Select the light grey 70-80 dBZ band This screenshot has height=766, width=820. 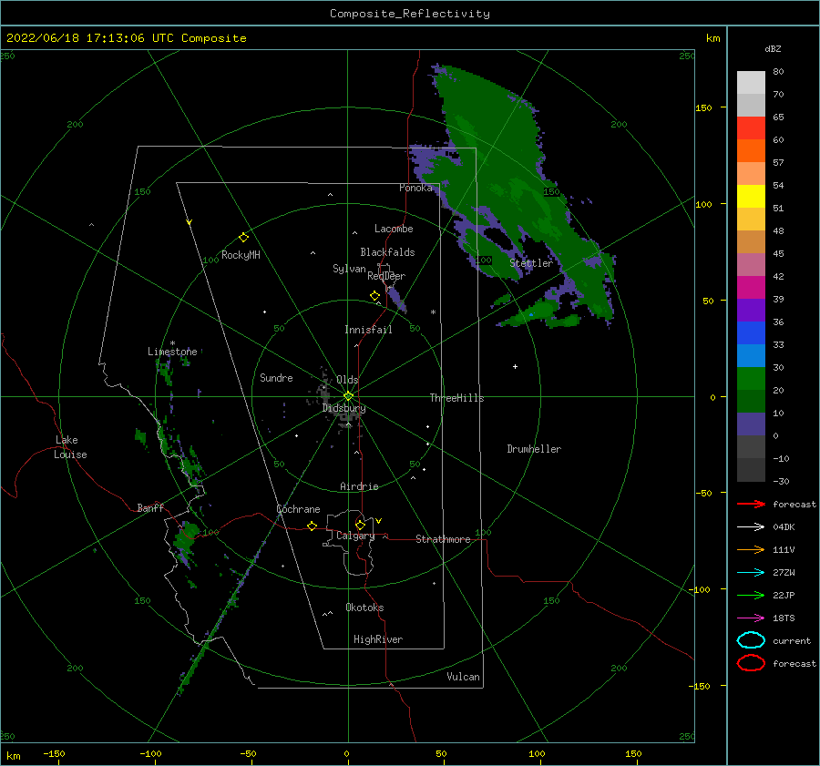pyautogui.click(x=751, y=83)
